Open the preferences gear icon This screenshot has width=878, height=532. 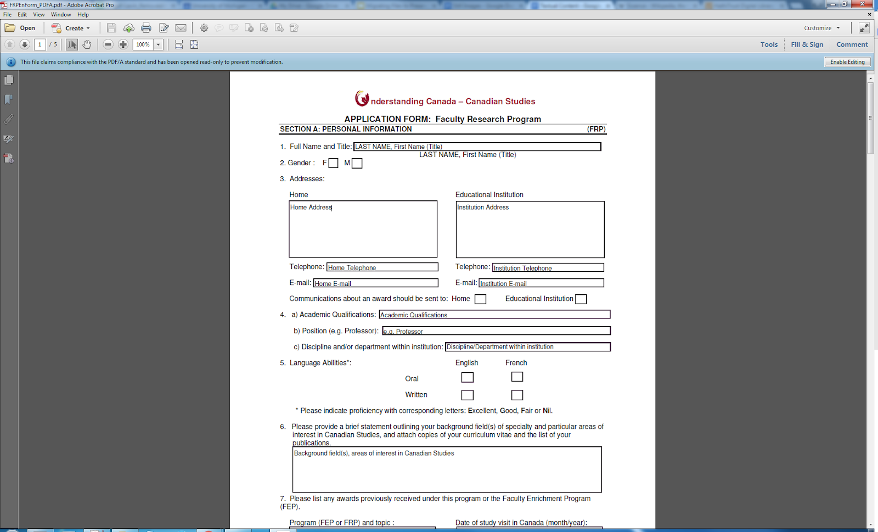coord(204,28)
